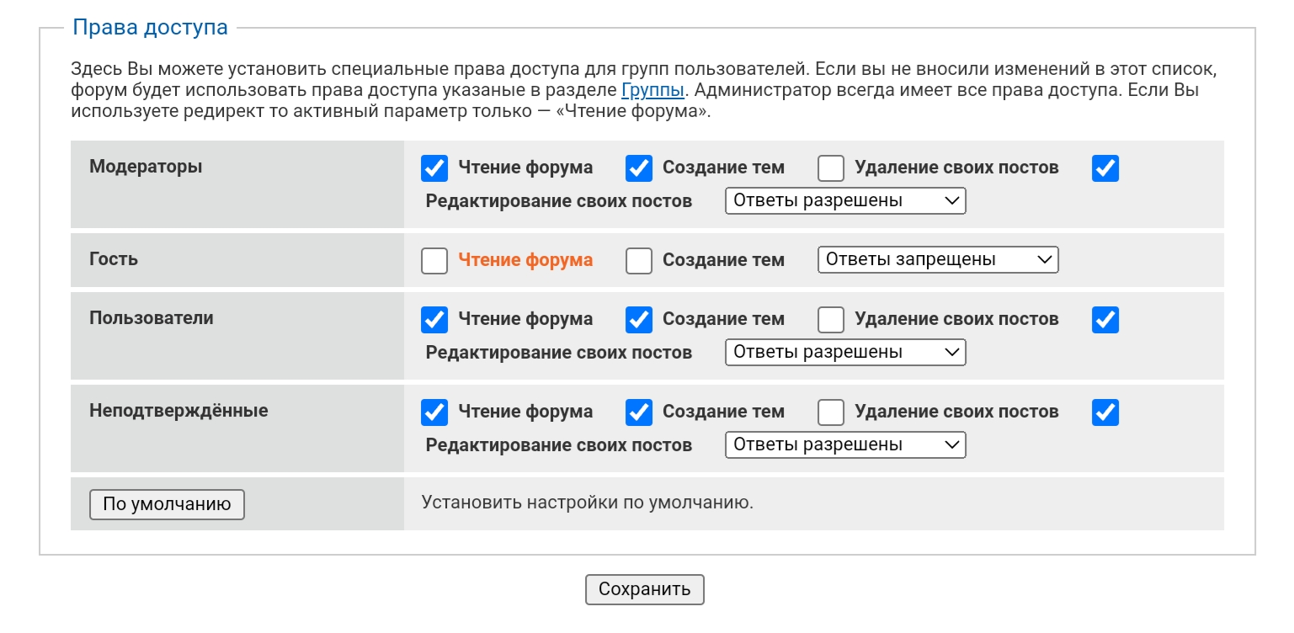1294x633 pixels.
Task: Toggle Редактирование своих постов checkbox for Пользователи
Action: coord(1105,320)
